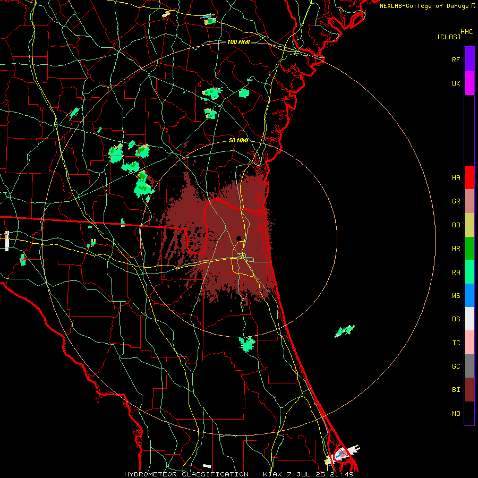The image size is (478, 478).
Task: Click the "GC" legend label
Action: coord(456,366)
